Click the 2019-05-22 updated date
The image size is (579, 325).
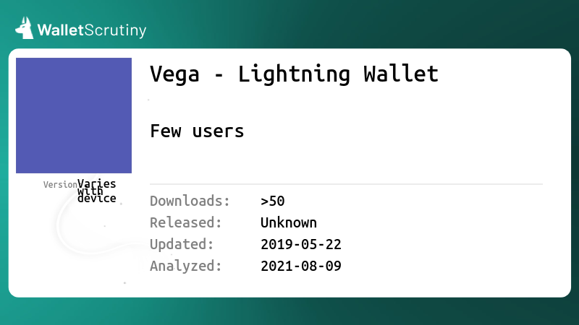coord(301,244)
